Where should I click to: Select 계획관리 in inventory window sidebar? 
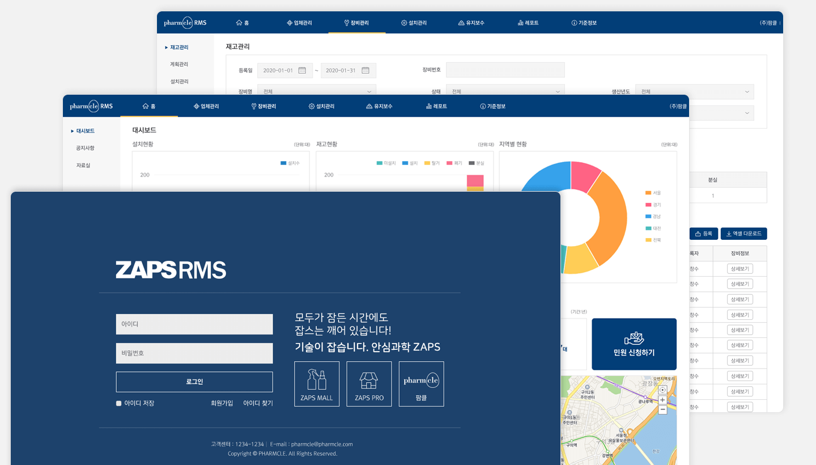pos(179,64)
